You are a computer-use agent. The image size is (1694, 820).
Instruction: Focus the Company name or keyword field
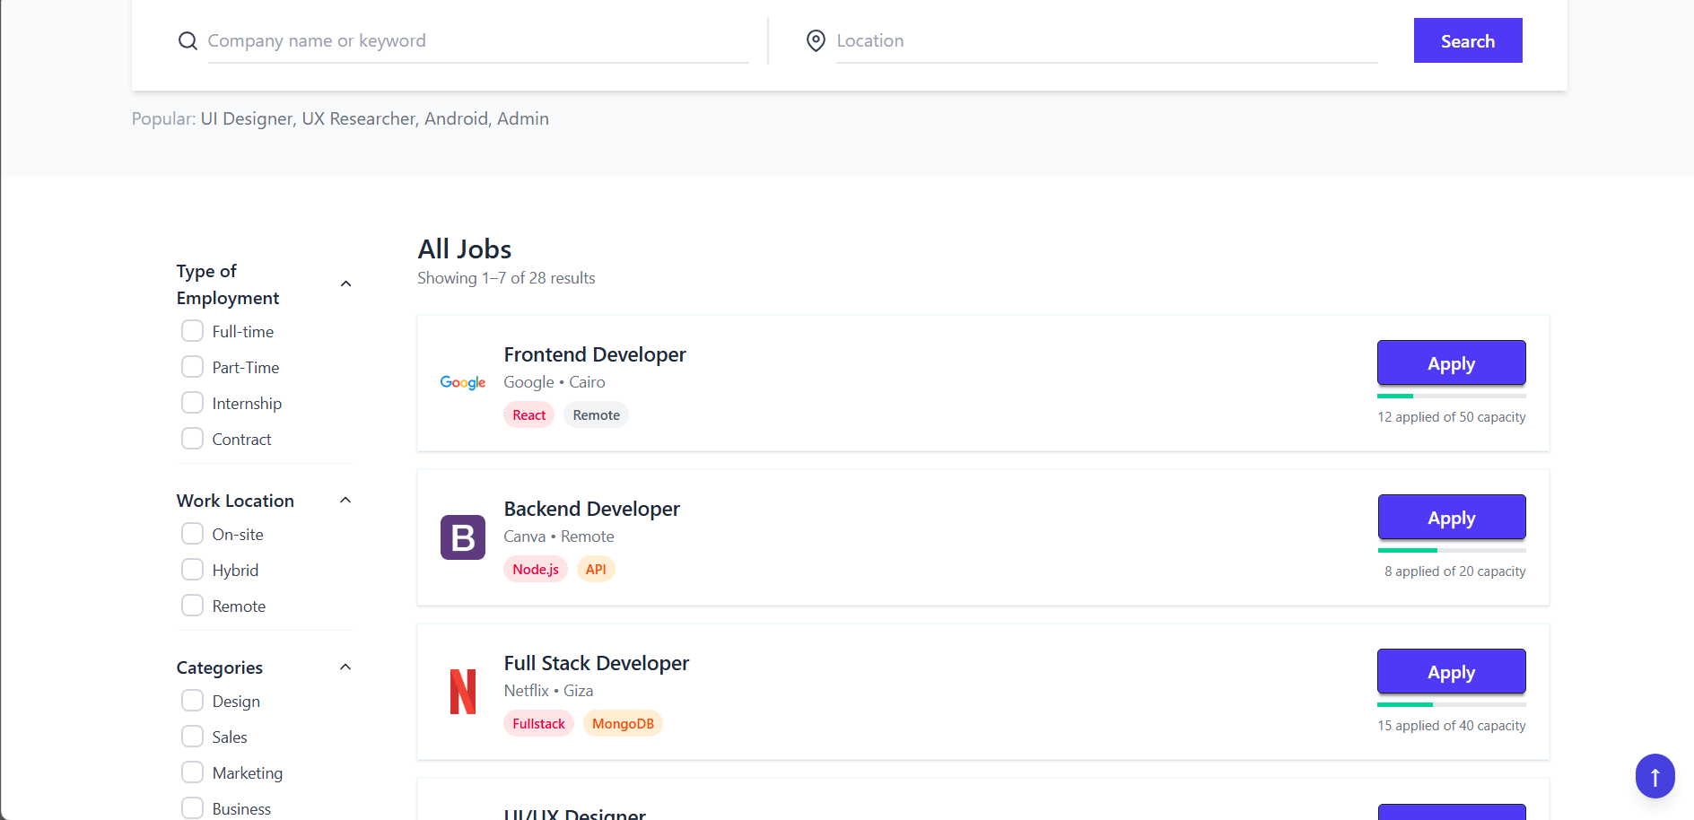click(x=477, y=41)
